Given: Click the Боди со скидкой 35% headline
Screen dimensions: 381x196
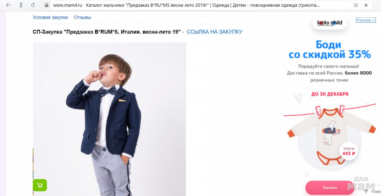Looking at the screenshot, I should 330,50.
